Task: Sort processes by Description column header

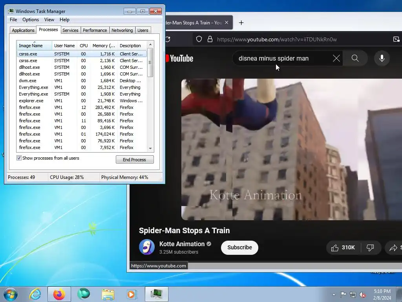Action: pyautogui.click(x=132, y=46)
